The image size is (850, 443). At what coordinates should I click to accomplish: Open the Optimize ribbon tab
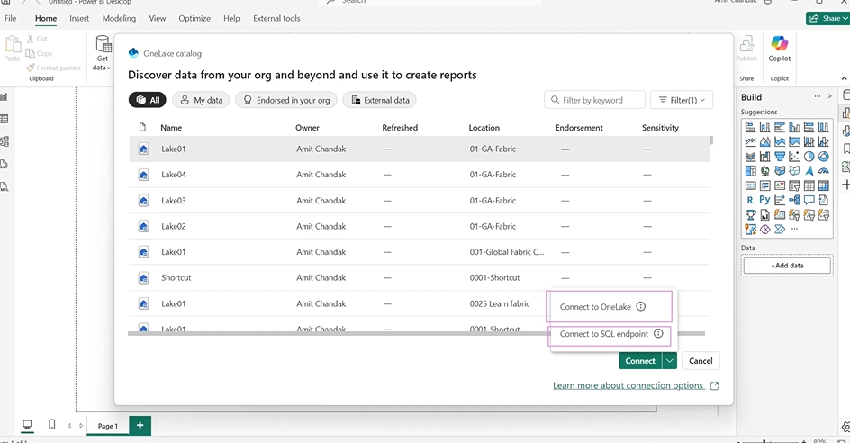(194, 18)
